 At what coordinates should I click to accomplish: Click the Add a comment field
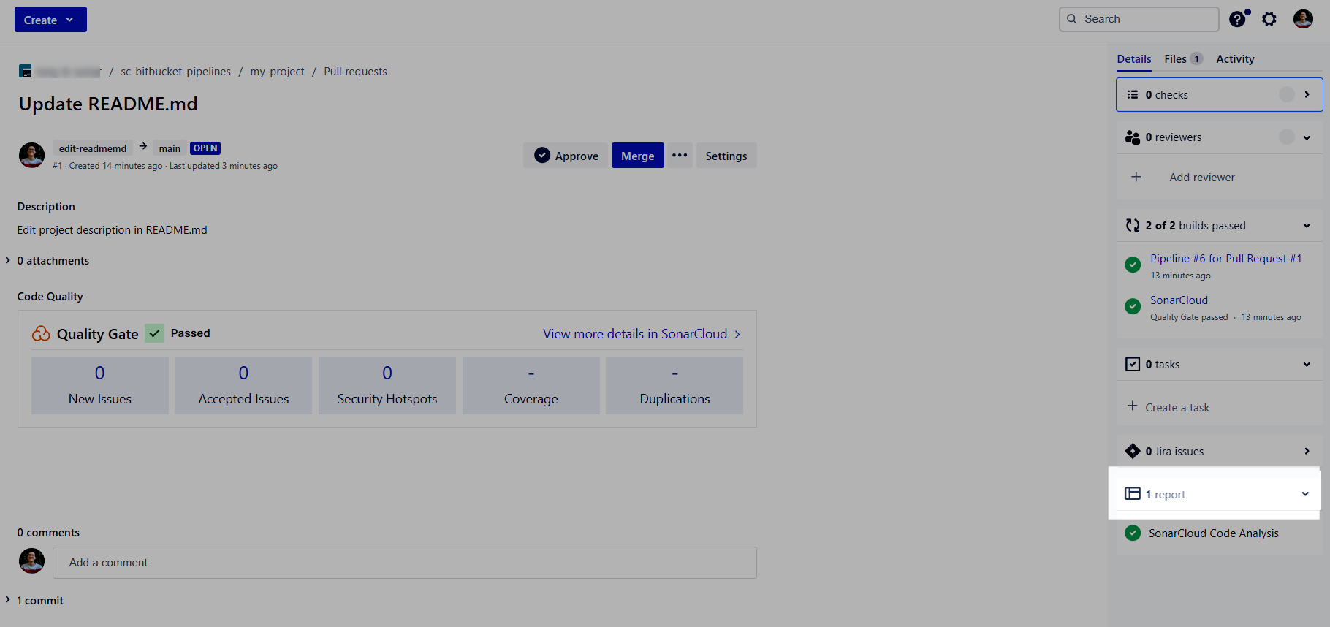click(404, 563)
